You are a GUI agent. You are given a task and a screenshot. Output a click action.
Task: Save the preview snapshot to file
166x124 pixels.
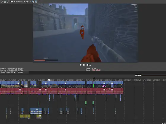[x=36, y=1]
